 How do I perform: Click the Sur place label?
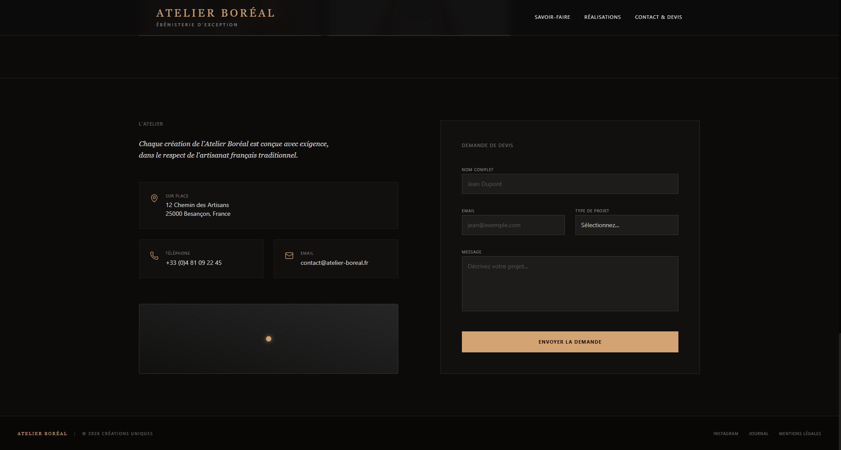177,196
